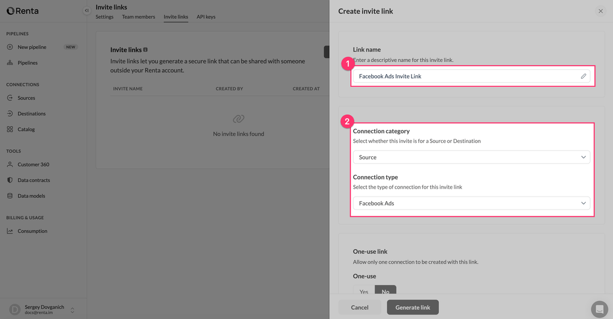Click the docs@renta.im email text
The image size is (613, 319).
click(x=39, y=313)
